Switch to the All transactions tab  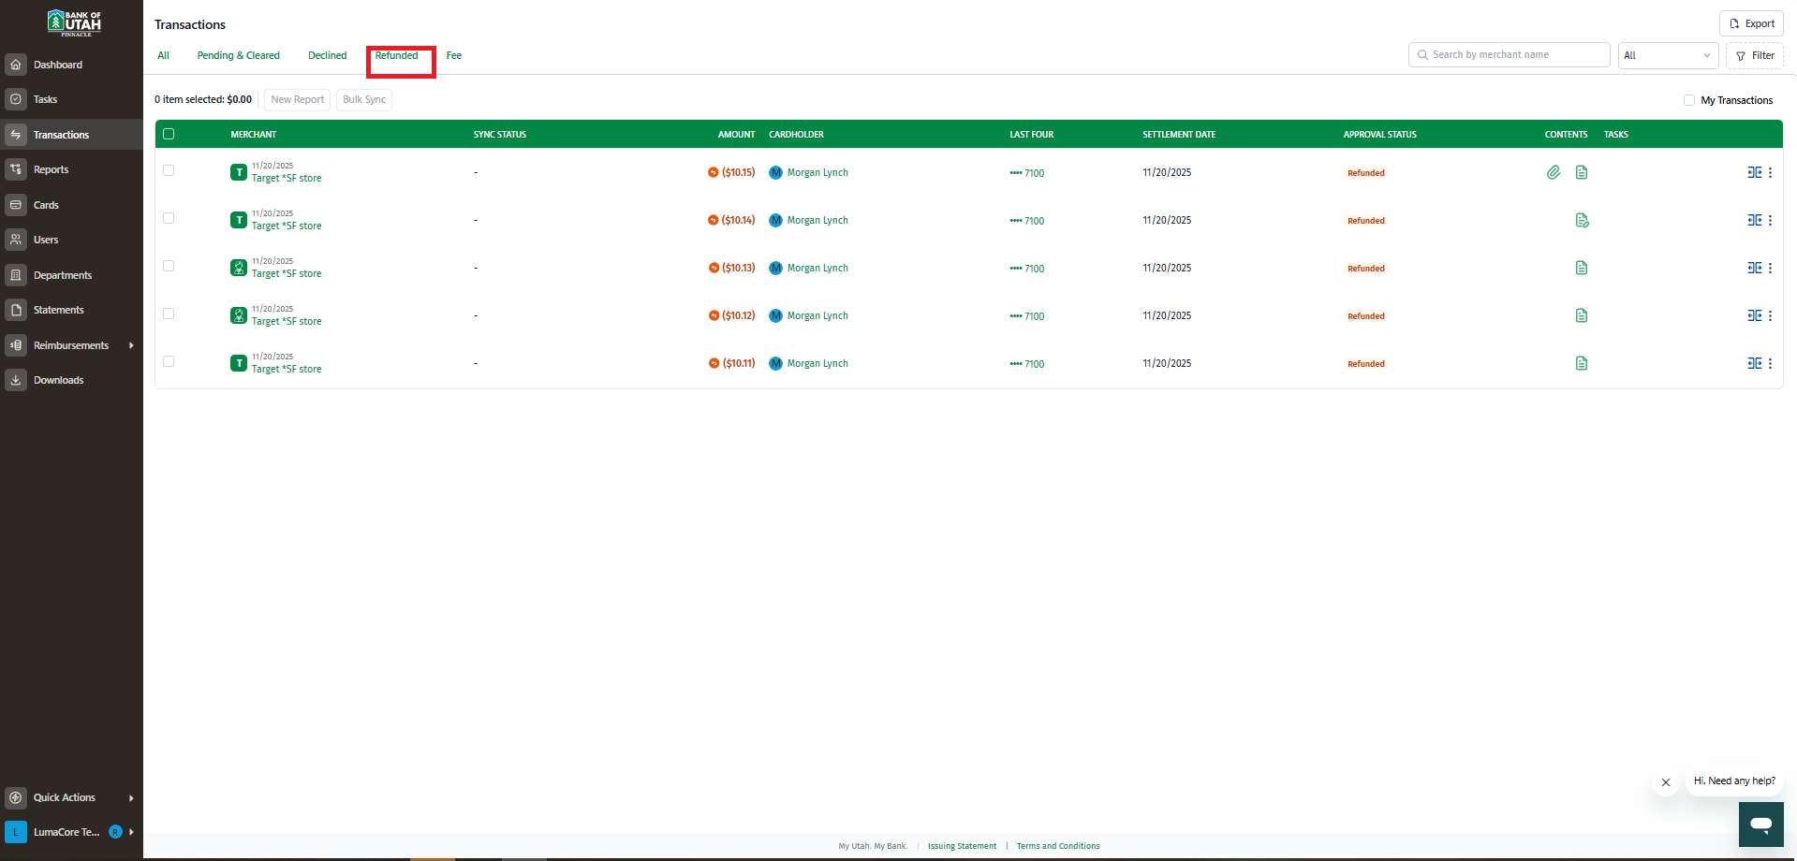click(x=163, y=55)
